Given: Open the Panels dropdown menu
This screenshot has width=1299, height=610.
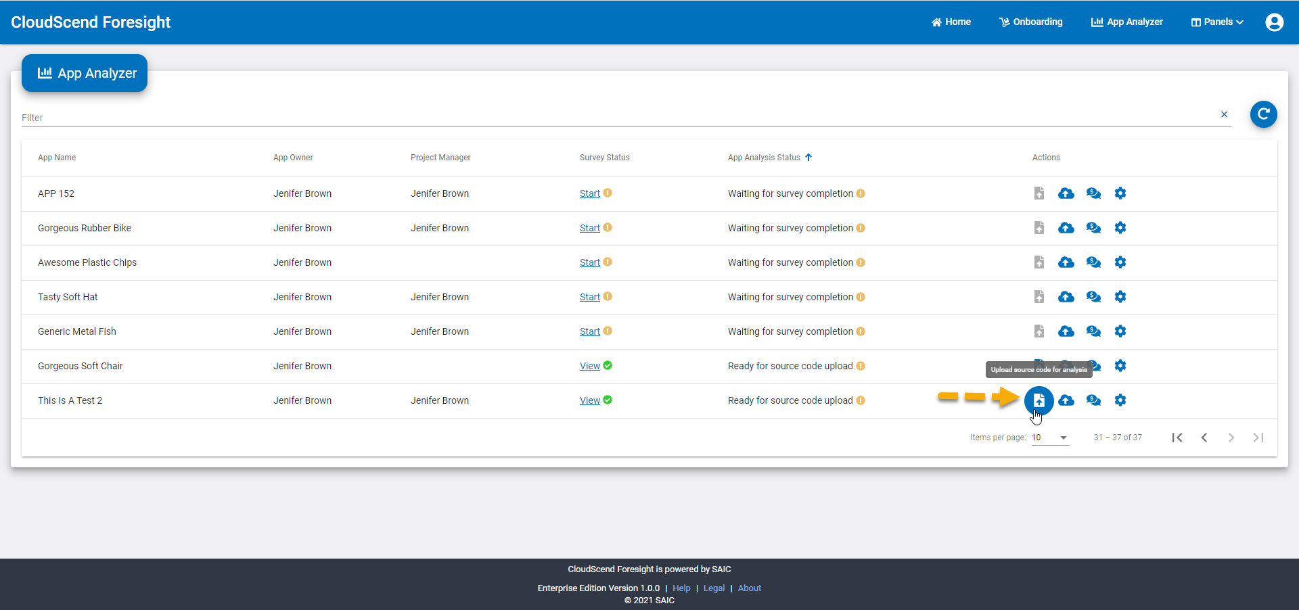Looking at the screenshot, I should pos(1217,22).
